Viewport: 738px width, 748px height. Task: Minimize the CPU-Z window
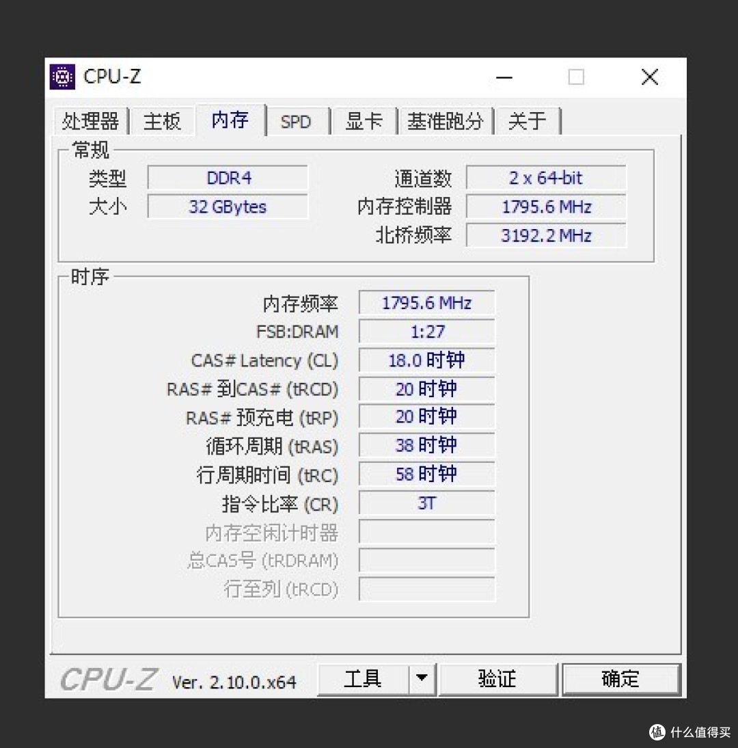point(504,77)
